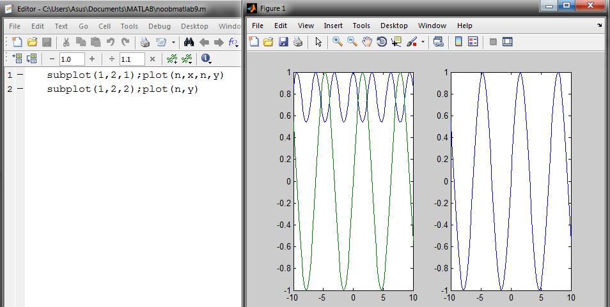Click the Link Plot icon
Image resolution: width=610 pixels, height=307 pixels.
pyautogui.click(x=438, y=42)
